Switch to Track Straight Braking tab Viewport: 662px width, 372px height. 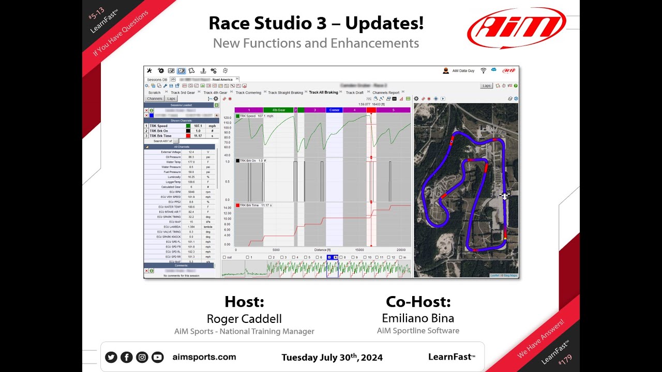(x=285, y=92)
